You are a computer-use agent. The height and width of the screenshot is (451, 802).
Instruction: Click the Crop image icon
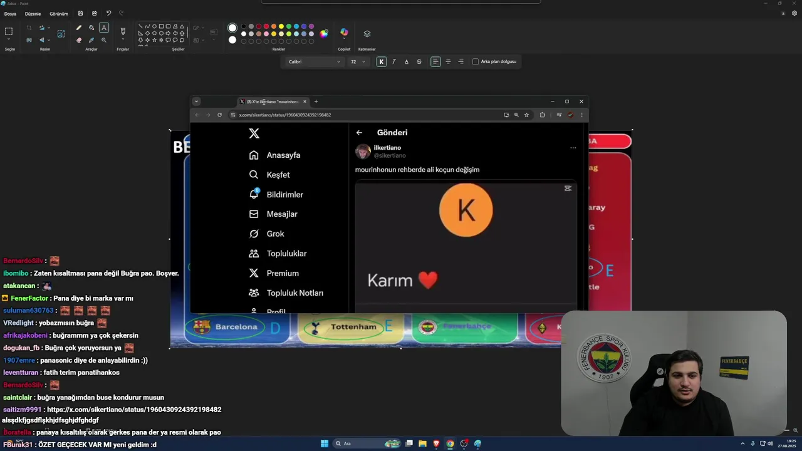pos(29,28)
